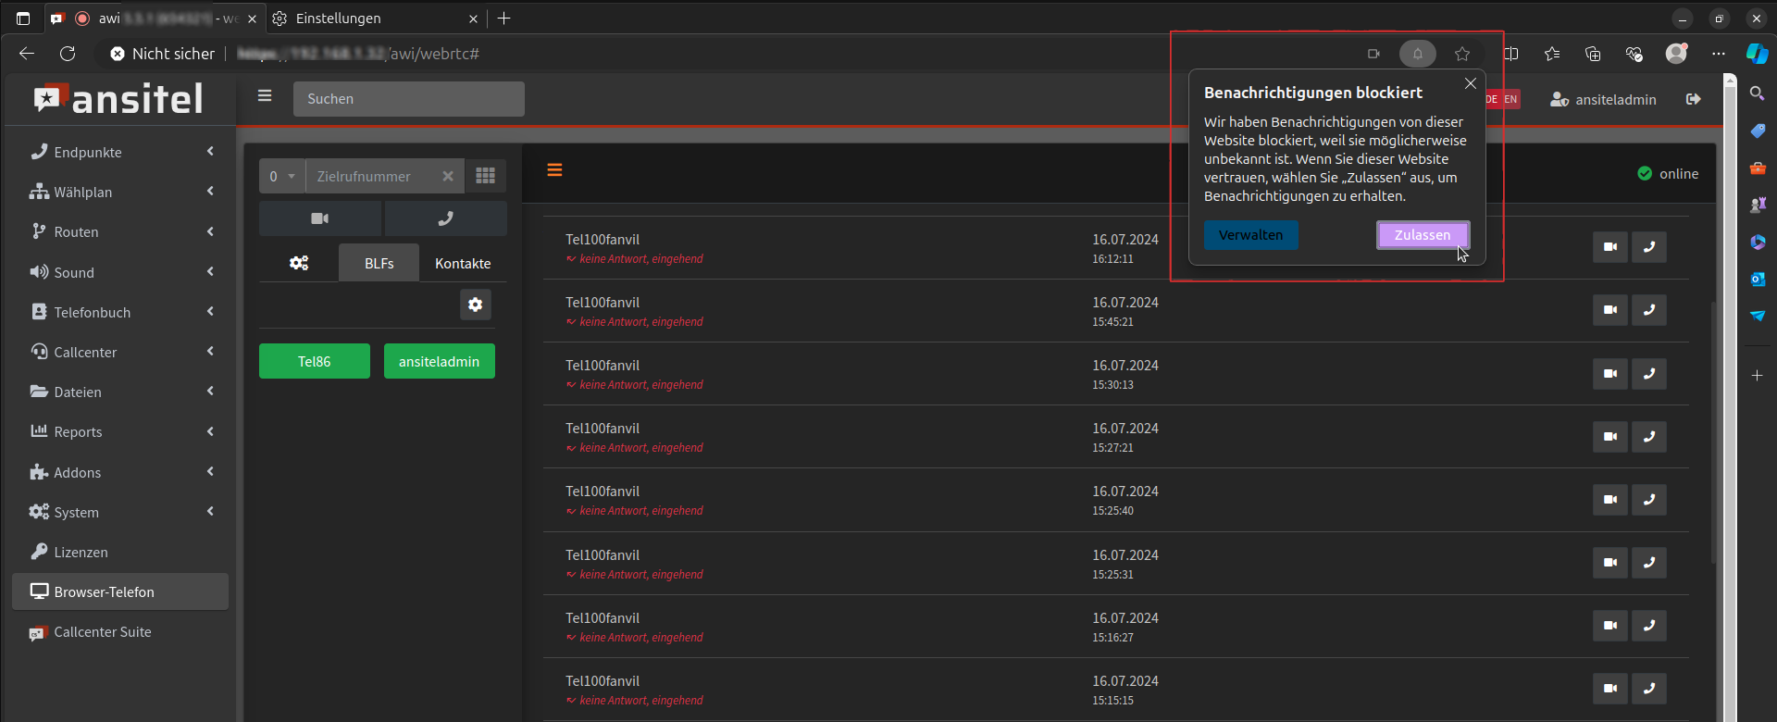Click the logout icon next to ansiteladmin
1777x722 pixels.
tap(1694, 99)
